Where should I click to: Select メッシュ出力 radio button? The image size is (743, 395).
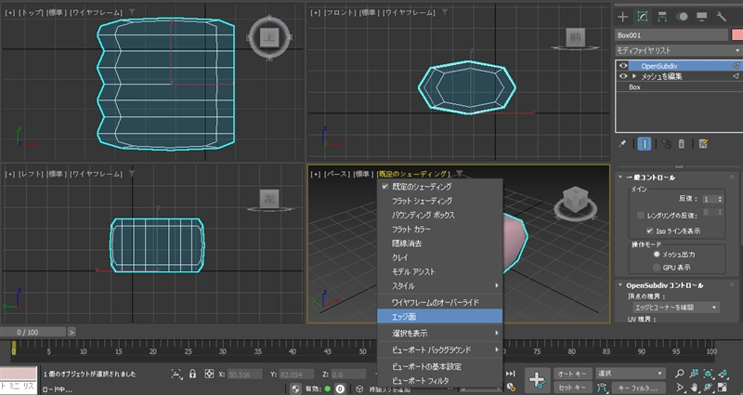pyautogui.click(x=657, y=255)
